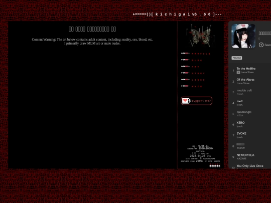Screen dimensions: 271x203
Task: Play track 'EVOKE'
Action: (x=241, y=133)
